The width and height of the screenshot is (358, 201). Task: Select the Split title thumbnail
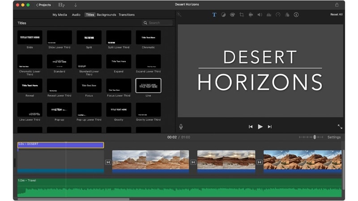[x=89, y=38]
